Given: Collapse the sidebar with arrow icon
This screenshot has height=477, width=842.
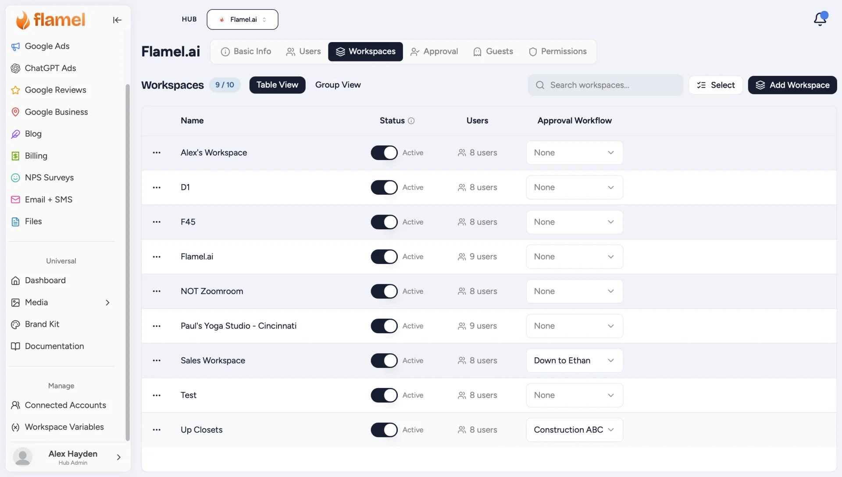Looking at the screenshot, I should tap(117, 20).
